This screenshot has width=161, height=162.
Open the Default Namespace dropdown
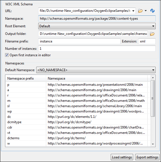96,70
